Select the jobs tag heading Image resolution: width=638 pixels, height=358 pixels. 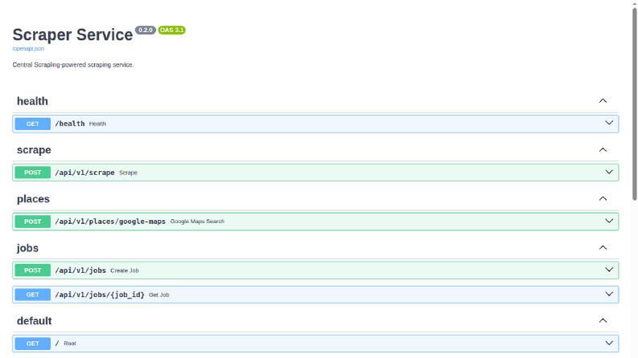[27, 248]
